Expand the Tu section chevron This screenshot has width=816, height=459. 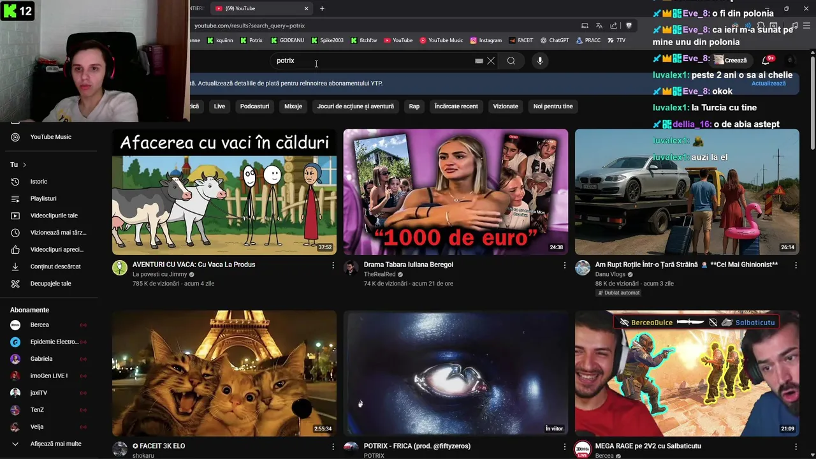(x=24, y=165)
